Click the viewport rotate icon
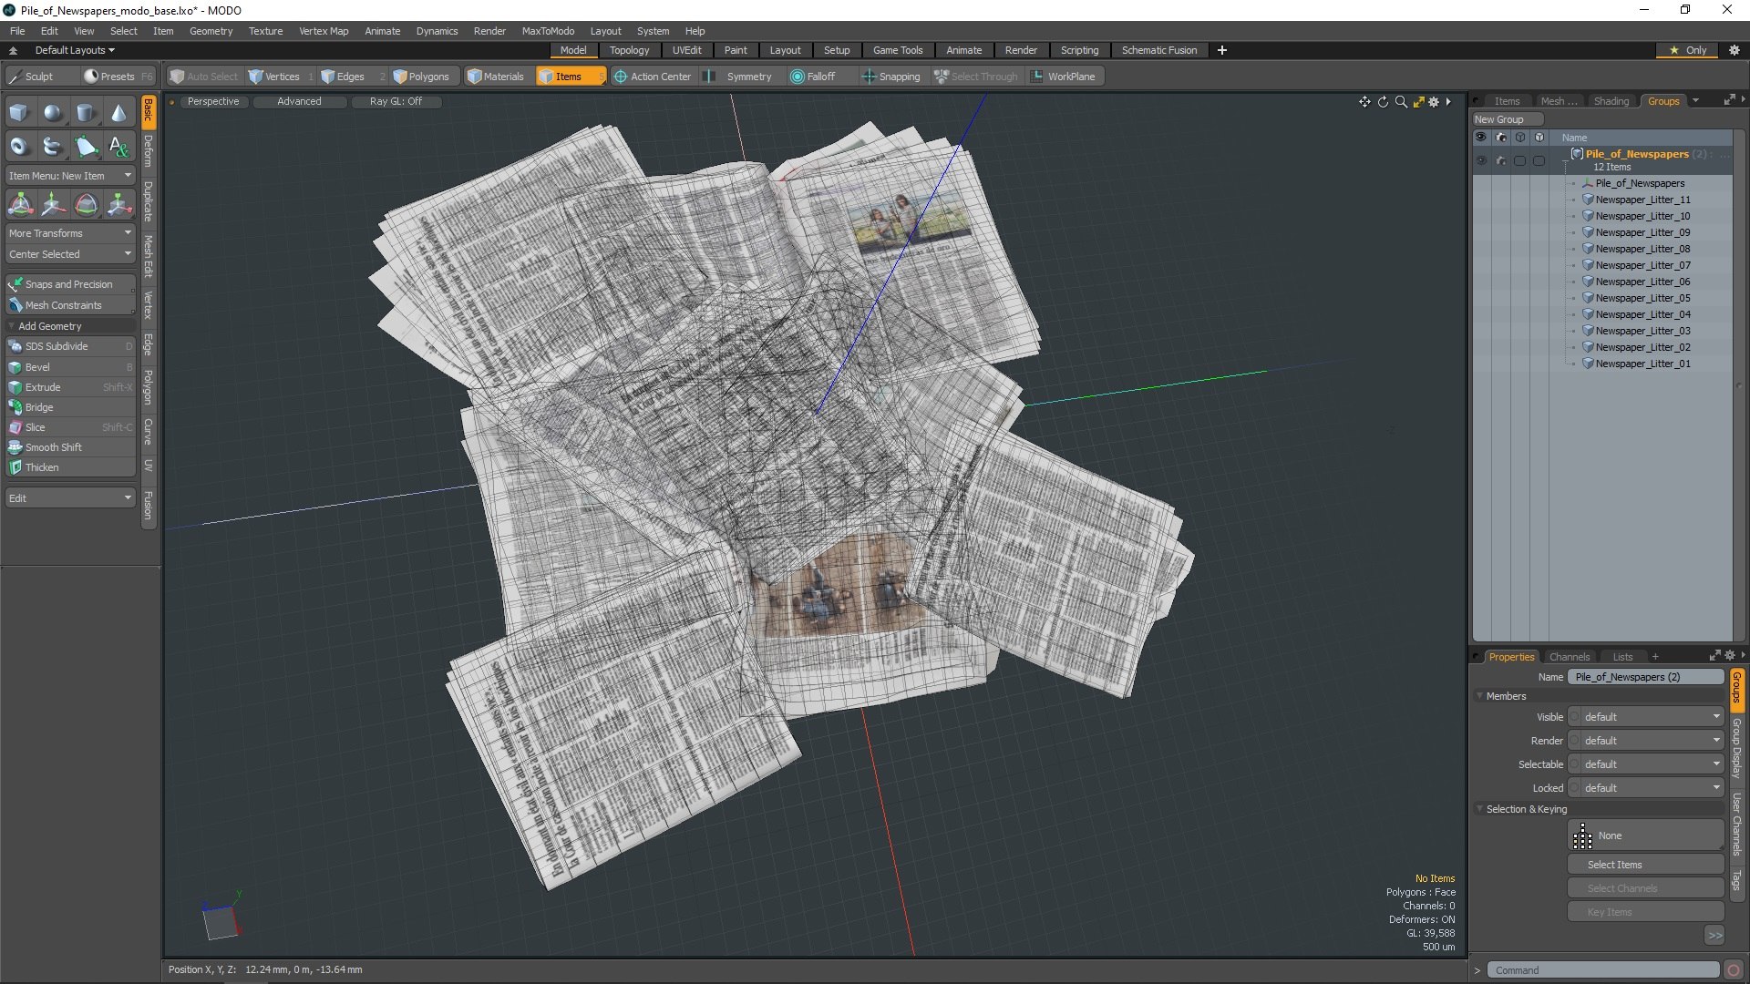The width and height of the screenshot is (1750, 984). tap(1383, 102)
